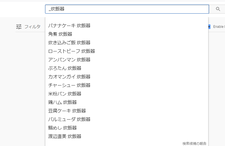
Task: Choose 炊き込みご飯 炊飯器 suggestion
Action: (127, 43)
